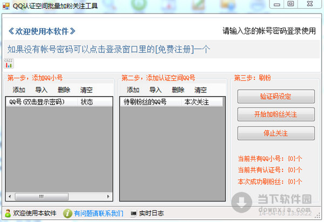Click 添加 in the QQ小号 toolbar

tap(19, 90)
